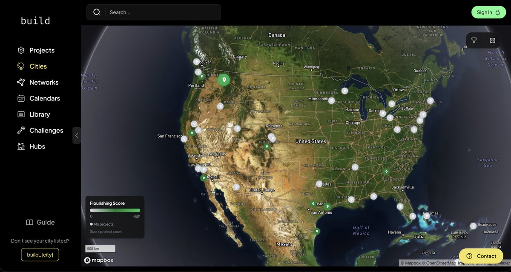Open Projects via its gear icon

click(x=21, y=50)
